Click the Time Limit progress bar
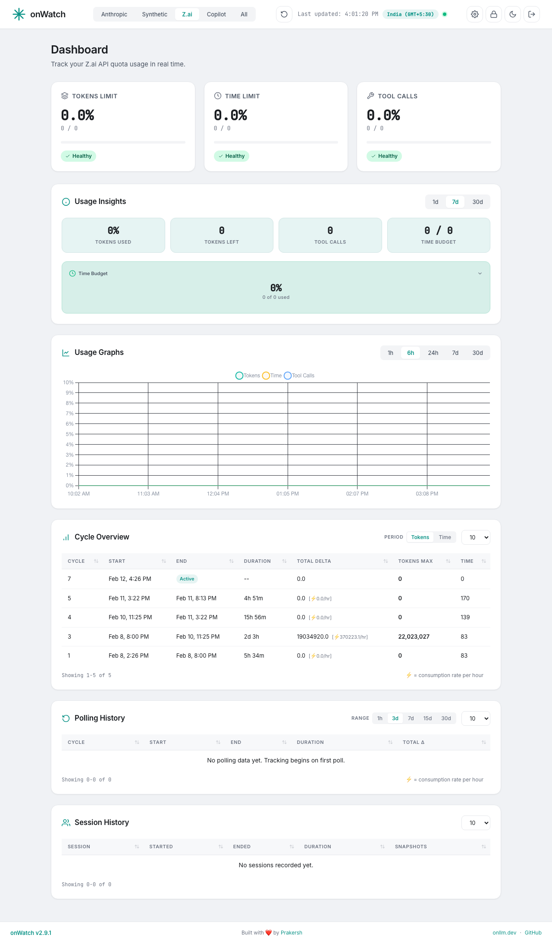The width and height of the screenshot is (552, 944). [x=276, y=142]
